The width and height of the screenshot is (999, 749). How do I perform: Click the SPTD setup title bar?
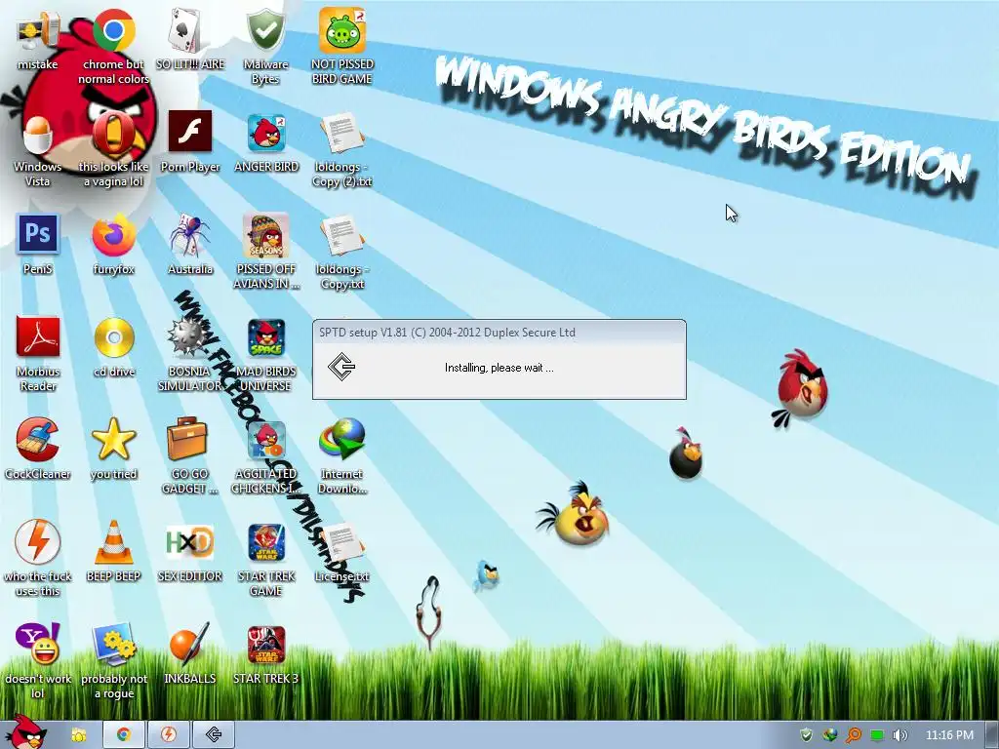[x=499, y=332]
